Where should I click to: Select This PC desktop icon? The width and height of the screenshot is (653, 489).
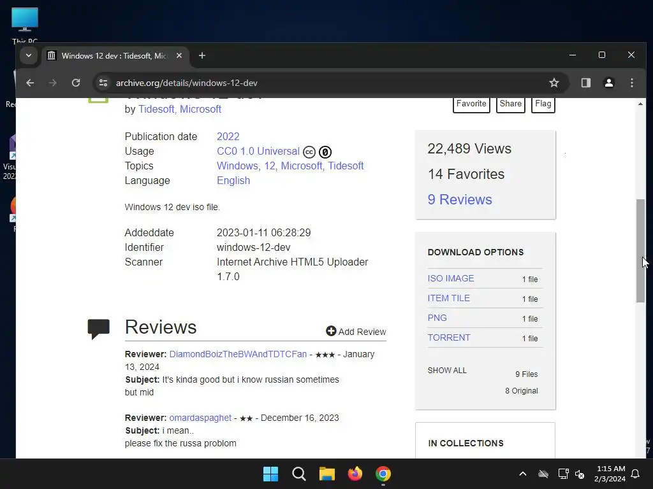coord(25,25)
